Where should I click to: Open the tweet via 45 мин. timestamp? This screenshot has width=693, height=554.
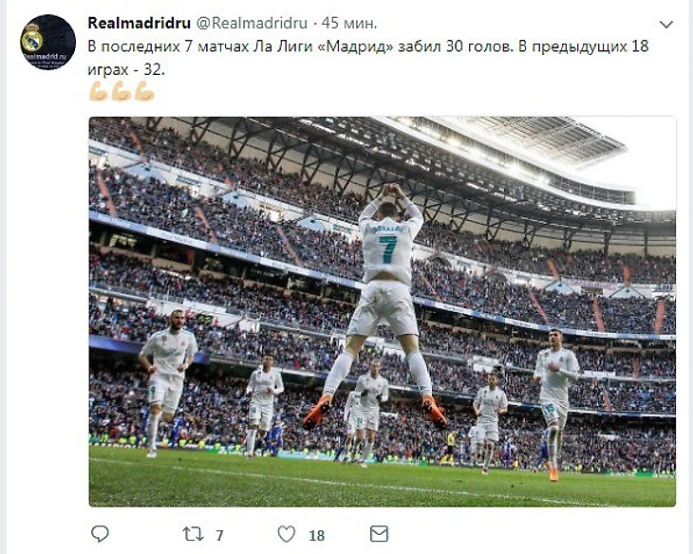[349, 23]
